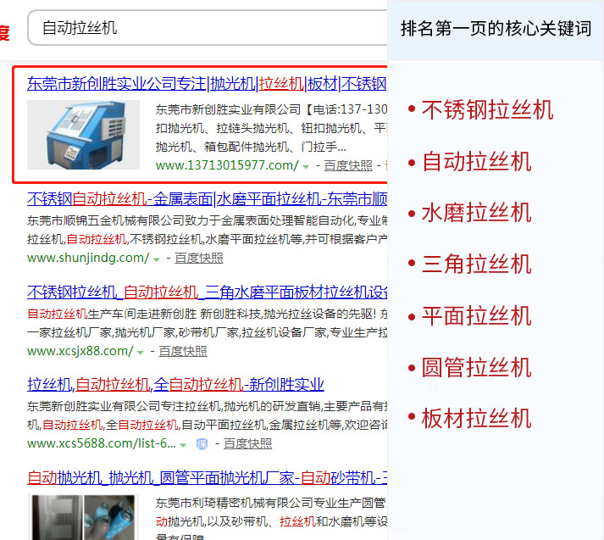Image resolution: width=604 pixels, height=540 pixels.
Task: Select keyword 圆管拉丝机 in the side panel
Action: pos(476,367)
